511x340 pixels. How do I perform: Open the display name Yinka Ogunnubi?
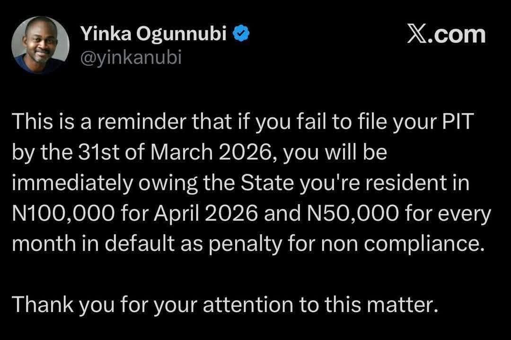click(x=154, y=33)
